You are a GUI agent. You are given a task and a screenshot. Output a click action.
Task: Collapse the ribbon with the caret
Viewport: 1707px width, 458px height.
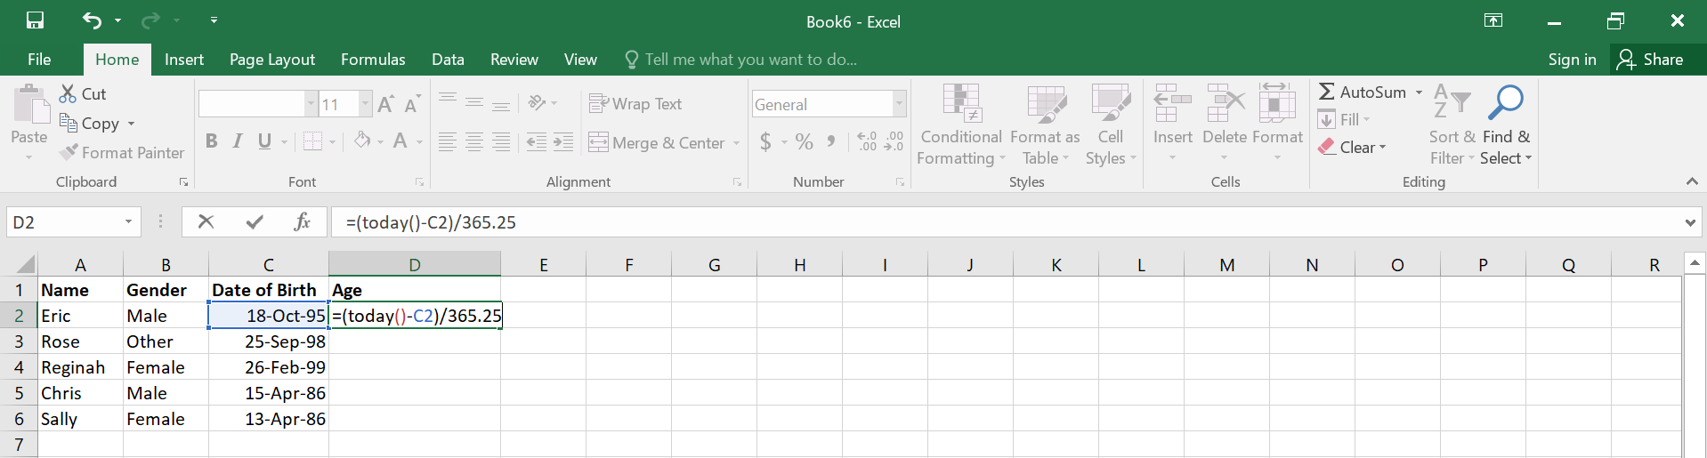point(1692,181)
